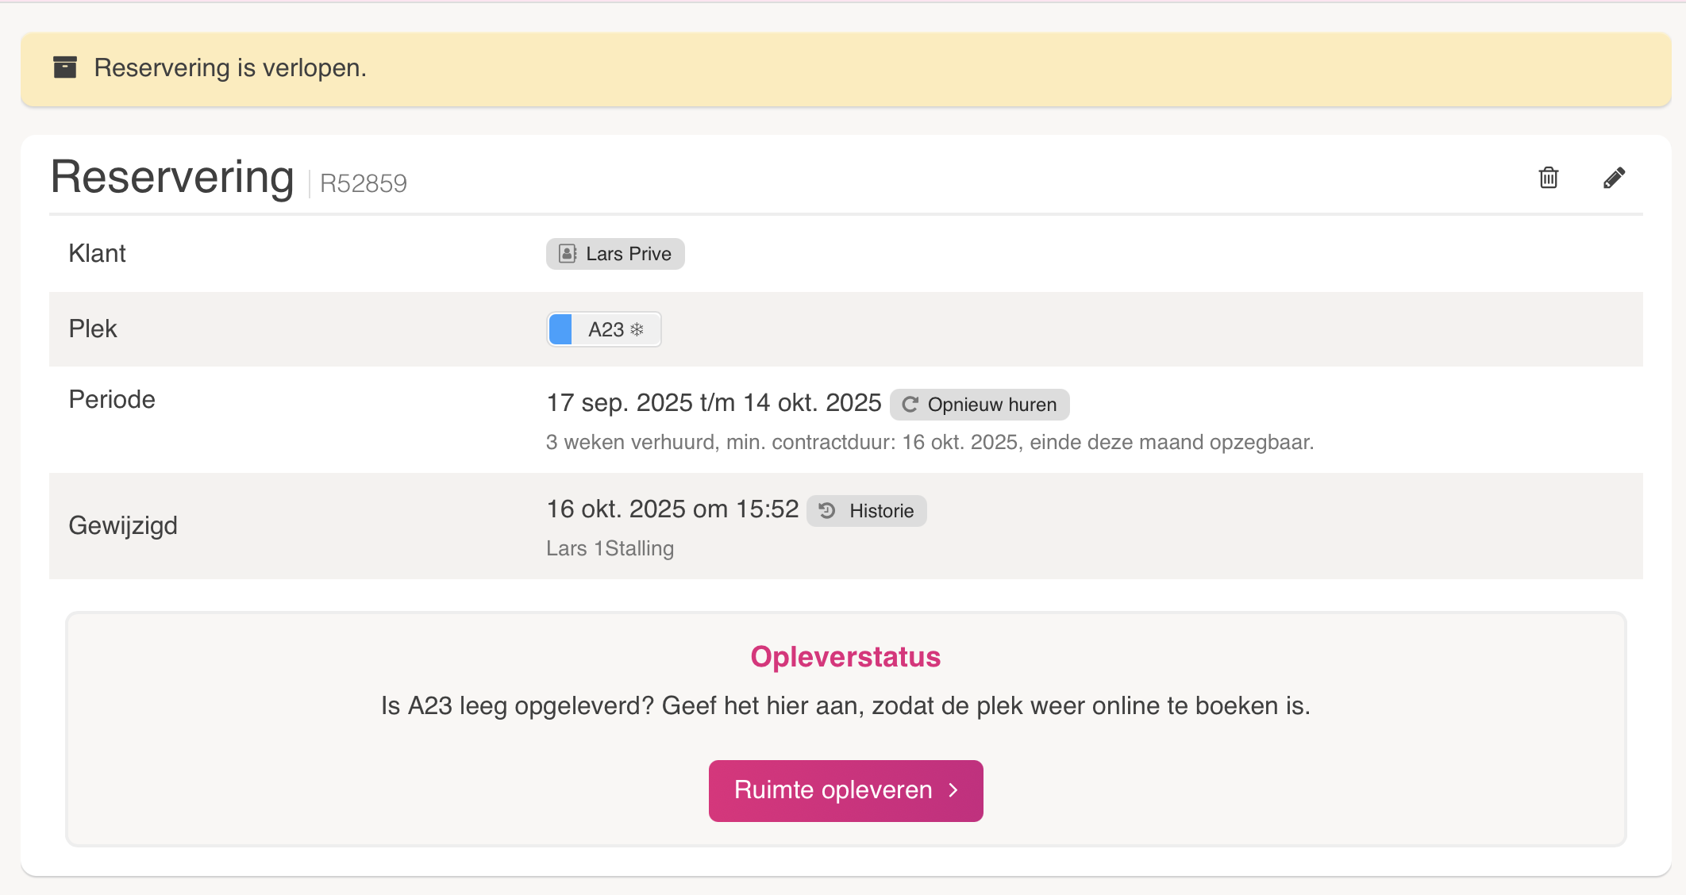The width and height of the screenshot is (1686, 895).
Task: Click the 'Reservering is verlopen' banner text
Action: coord(230,68)
